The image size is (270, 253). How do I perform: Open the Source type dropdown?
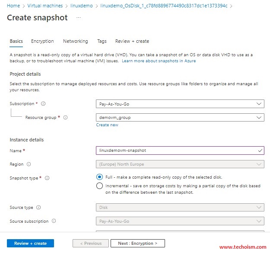[x=180, y=208]
